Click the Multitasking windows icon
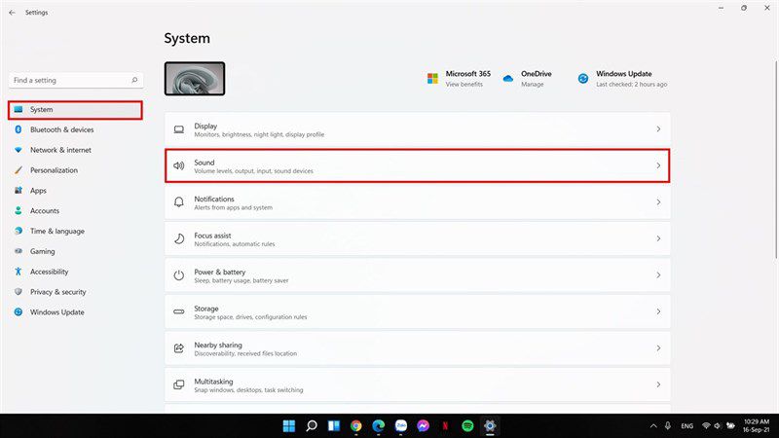The width and height of the screenshot is (779, 438). pos(179,384)
